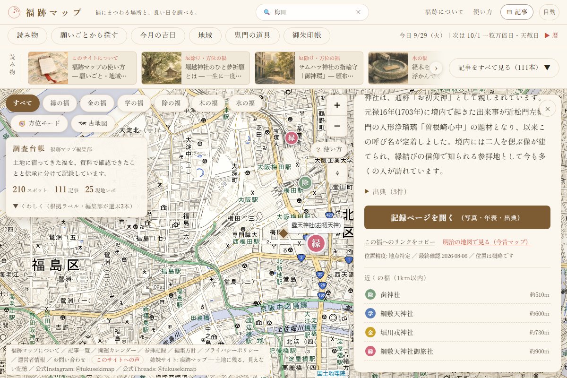Click the search field containing 梅田
Screen dimensions: 567x378
pos(312,12)
